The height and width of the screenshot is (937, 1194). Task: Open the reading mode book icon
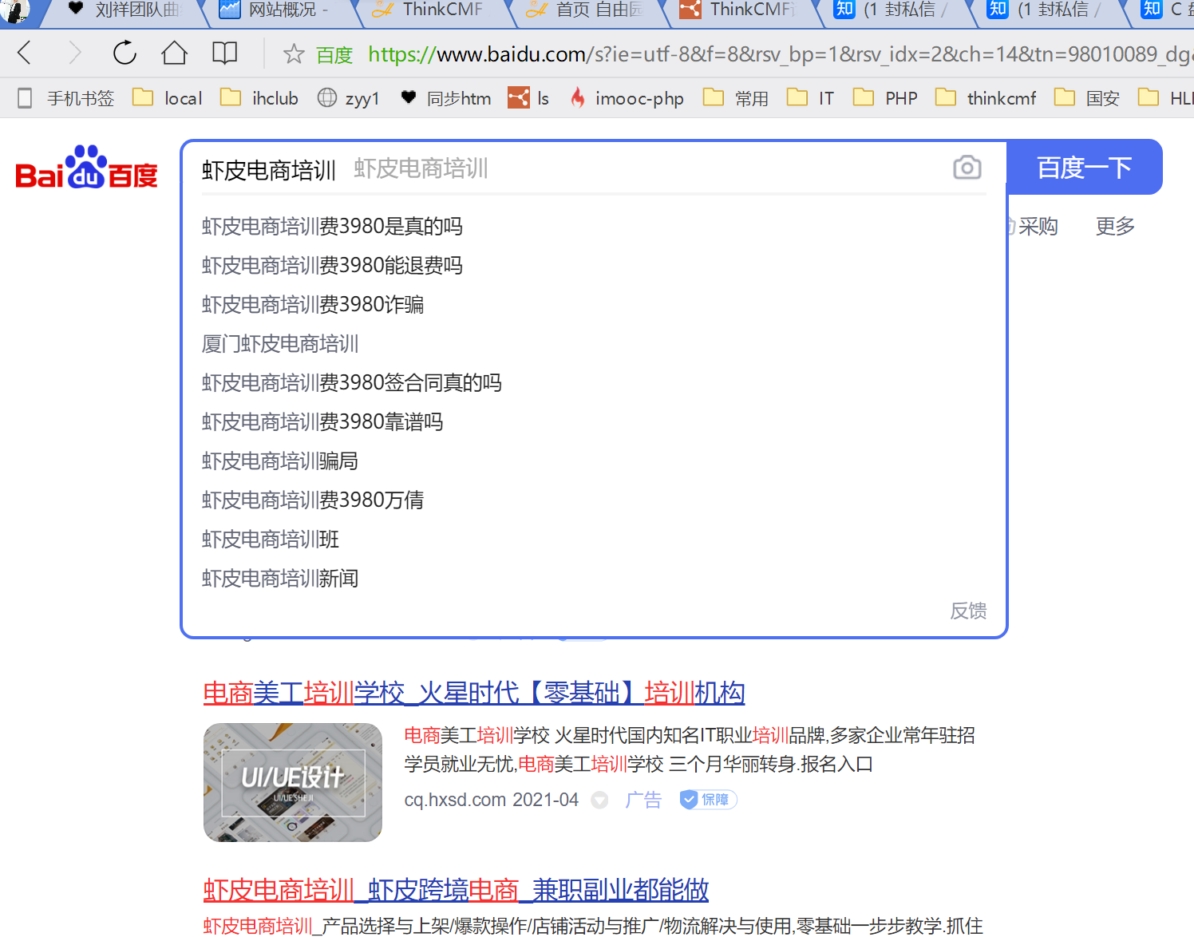pos(224,53)
